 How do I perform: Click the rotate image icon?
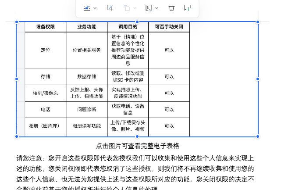tap(127, 8)
